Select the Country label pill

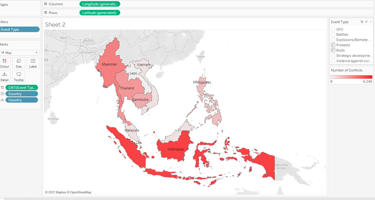[22, 94]
